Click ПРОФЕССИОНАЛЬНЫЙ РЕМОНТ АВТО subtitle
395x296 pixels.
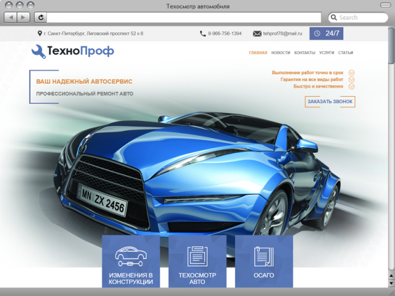coord(85,94)
